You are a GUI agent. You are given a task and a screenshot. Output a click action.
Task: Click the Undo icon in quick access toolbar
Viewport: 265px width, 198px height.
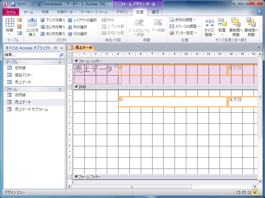20,4
